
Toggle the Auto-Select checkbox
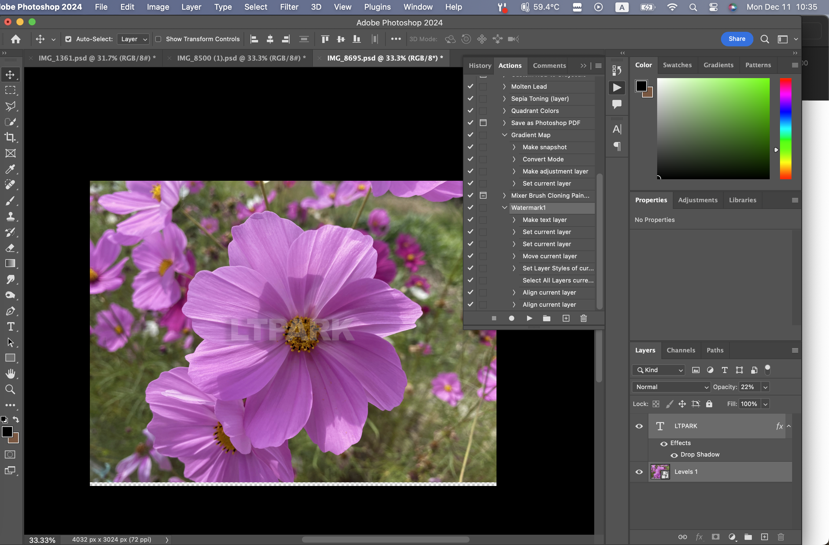coord(68,39)
